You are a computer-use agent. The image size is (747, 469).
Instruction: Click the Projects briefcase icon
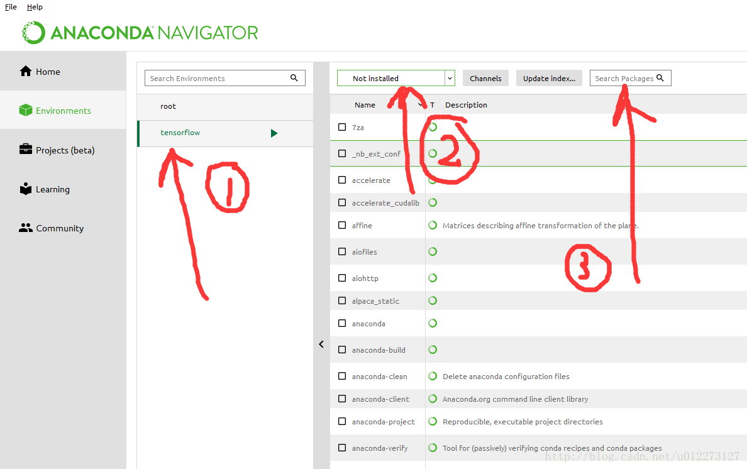[26, 149]
